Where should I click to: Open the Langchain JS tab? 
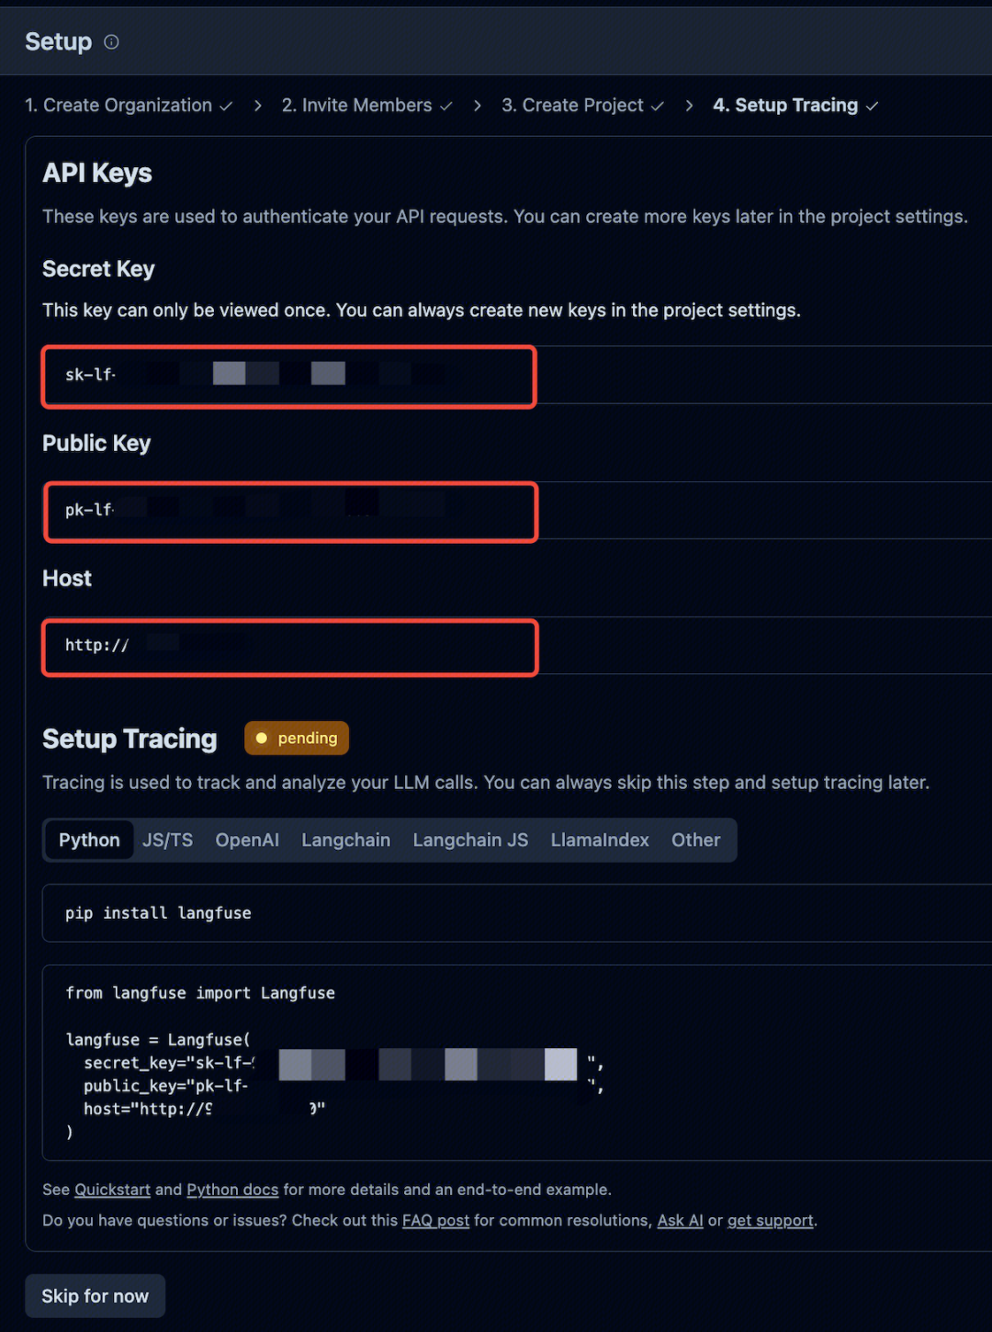click(470, 840)
